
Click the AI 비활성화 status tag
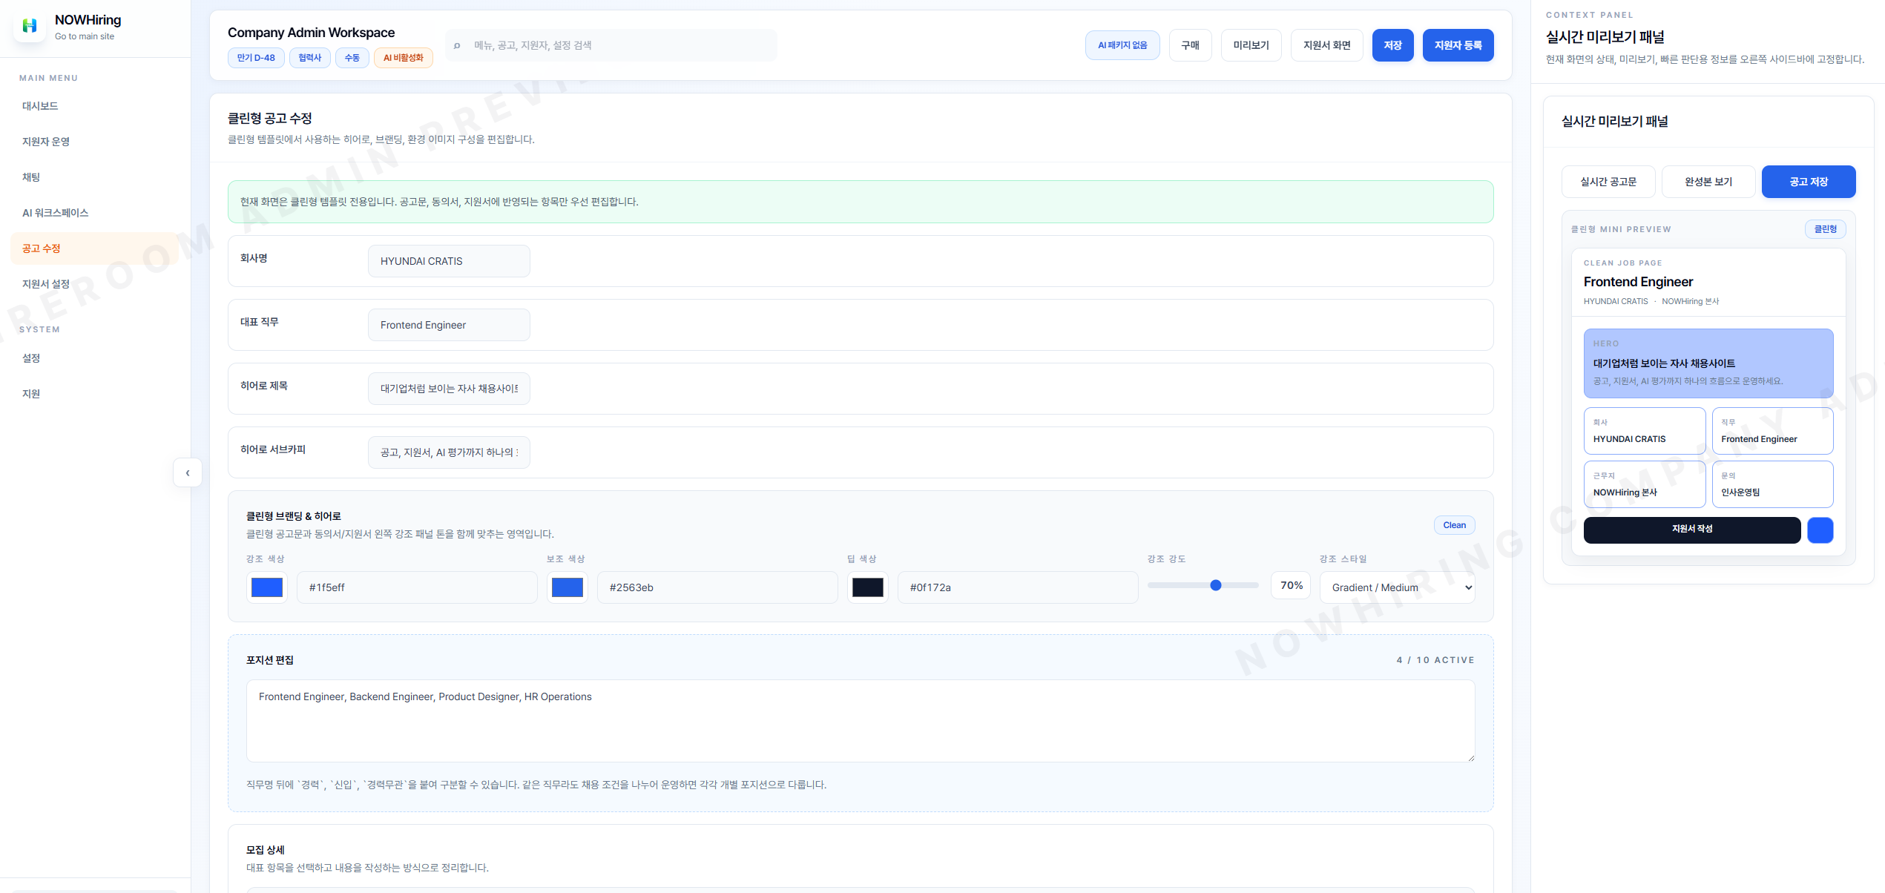pos(403,58)
